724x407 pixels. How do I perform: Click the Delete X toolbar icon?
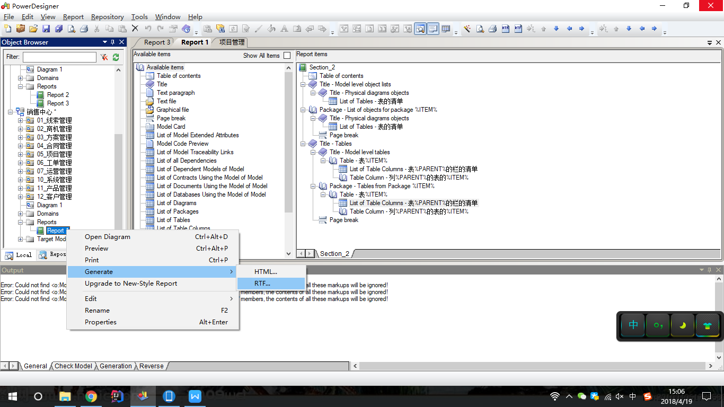click(135, 29)
